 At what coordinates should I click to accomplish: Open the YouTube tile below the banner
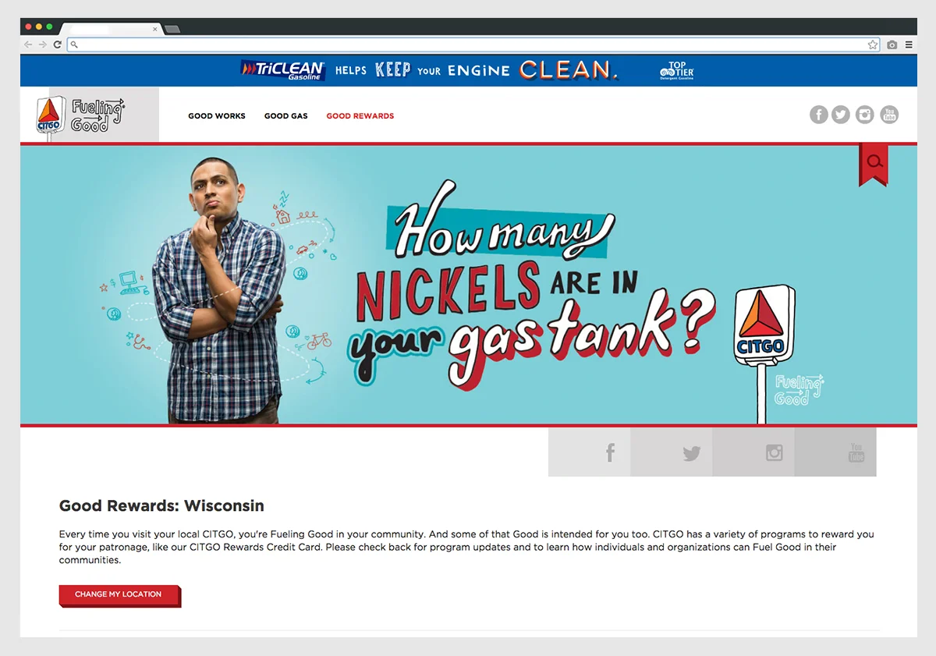(835, 452)
